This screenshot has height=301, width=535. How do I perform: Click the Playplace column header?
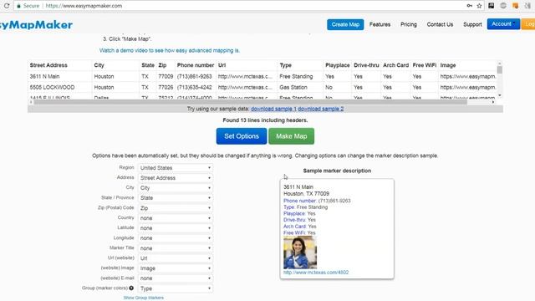tap(338, 65)
